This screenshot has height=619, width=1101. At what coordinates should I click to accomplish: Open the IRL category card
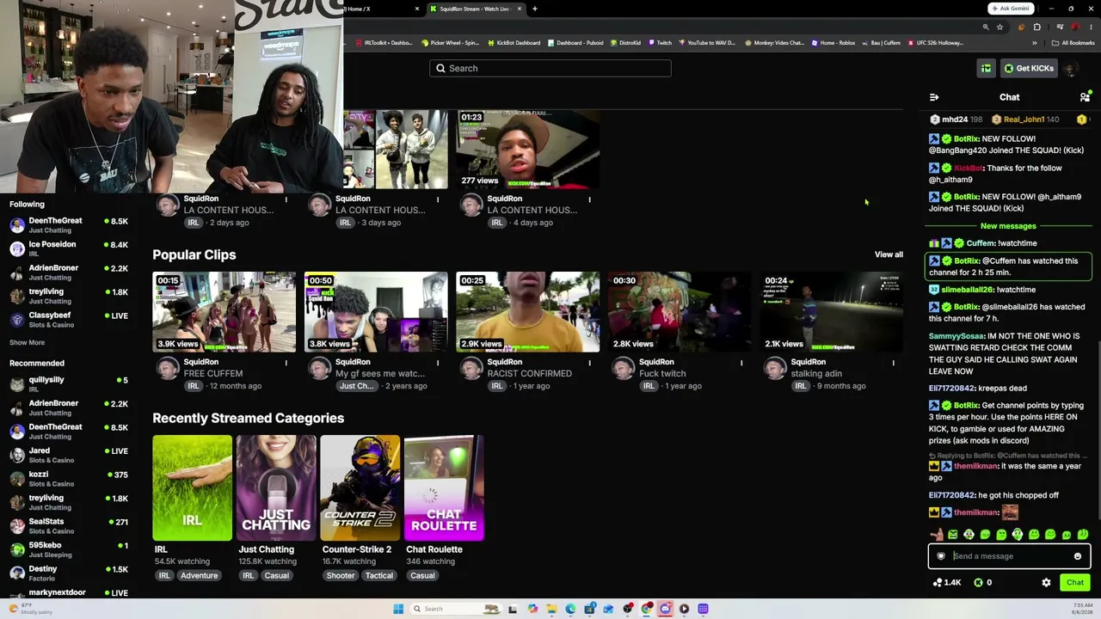pyautogui.click(x=193, y=488)
